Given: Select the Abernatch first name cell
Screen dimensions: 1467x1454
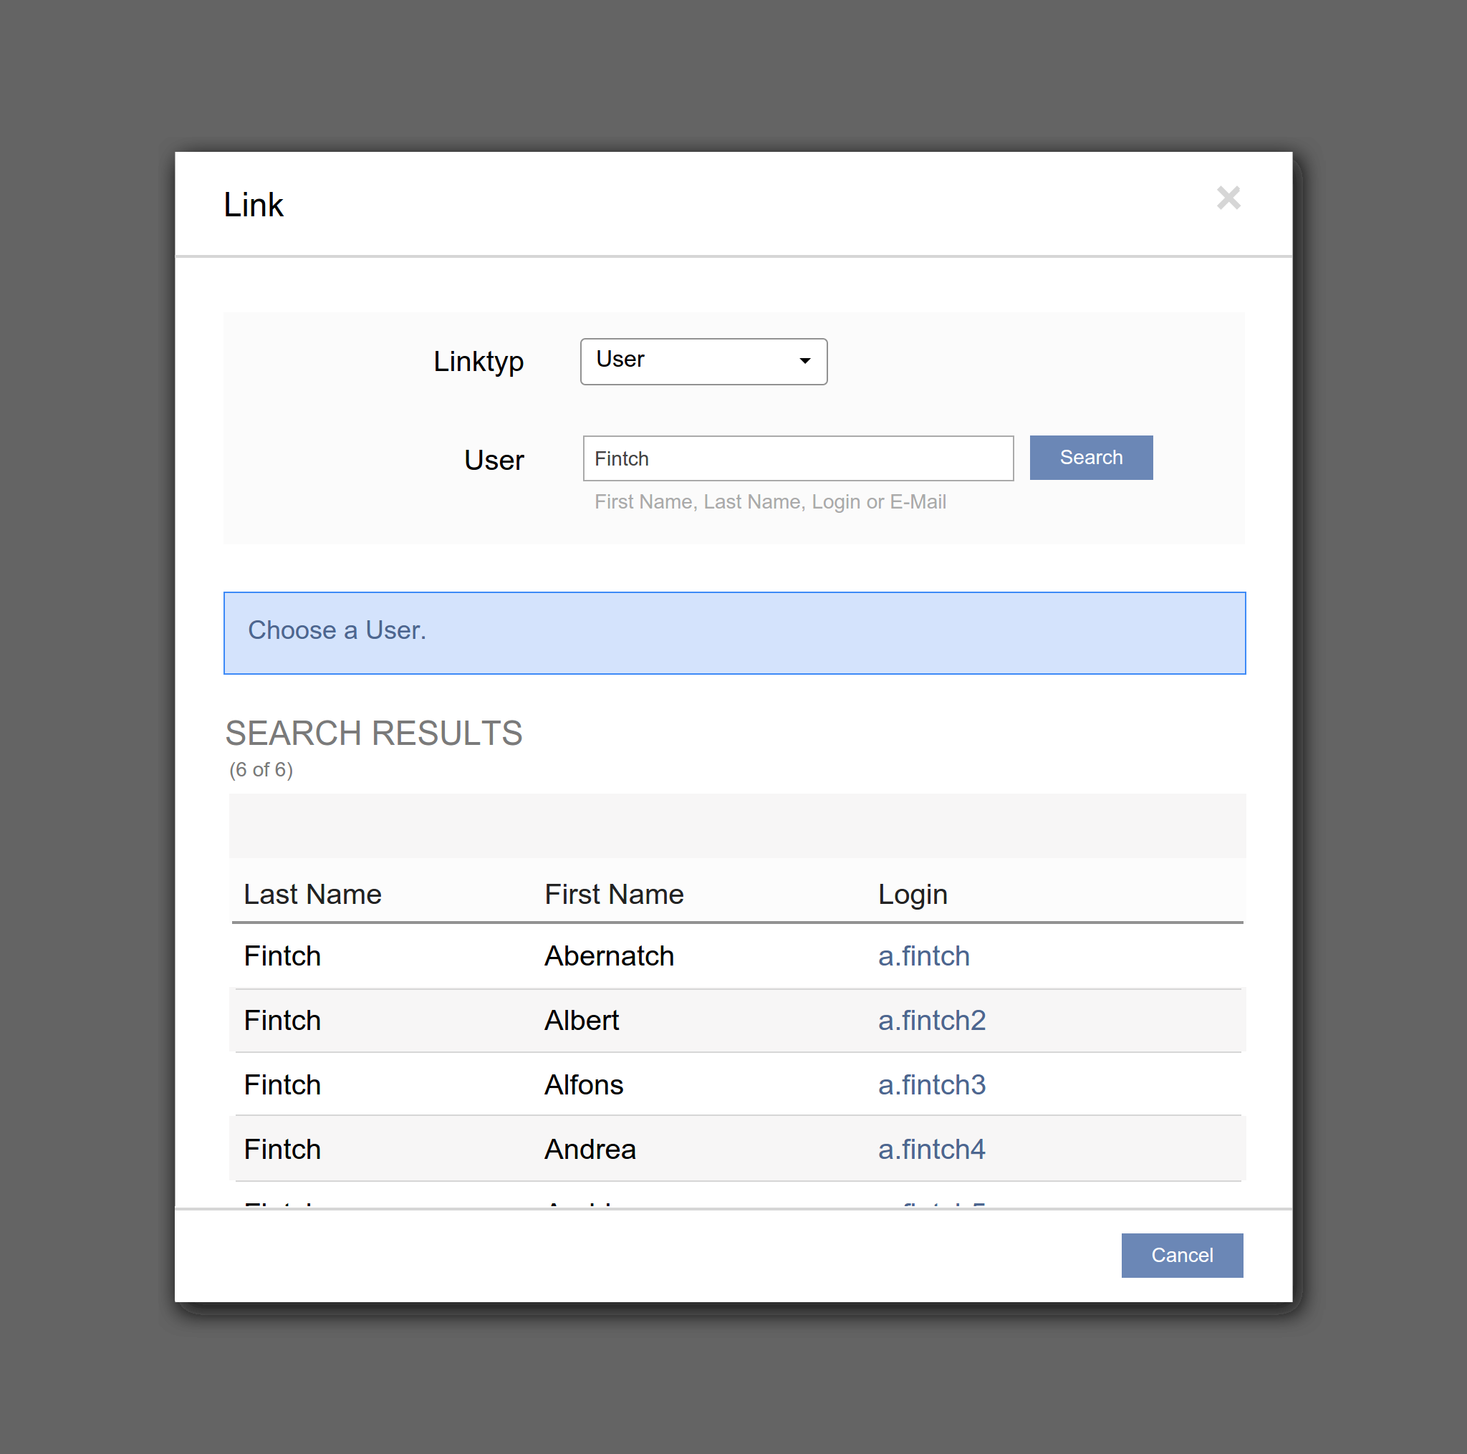Looking at the screenshot, I should point(609,956).
